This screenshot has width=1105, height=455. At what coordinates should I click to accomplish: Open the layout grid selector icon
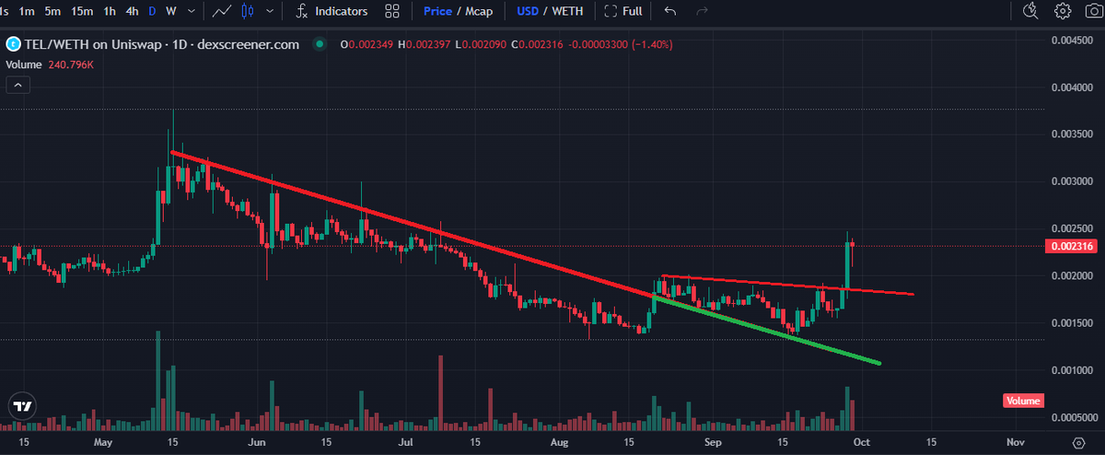(x=392, y=11)
